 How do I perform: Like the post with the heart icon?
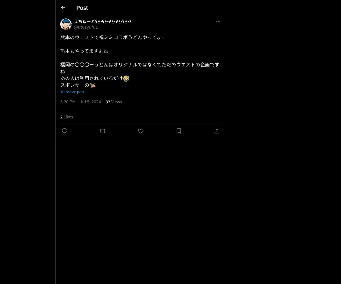(x=141, y=131)
